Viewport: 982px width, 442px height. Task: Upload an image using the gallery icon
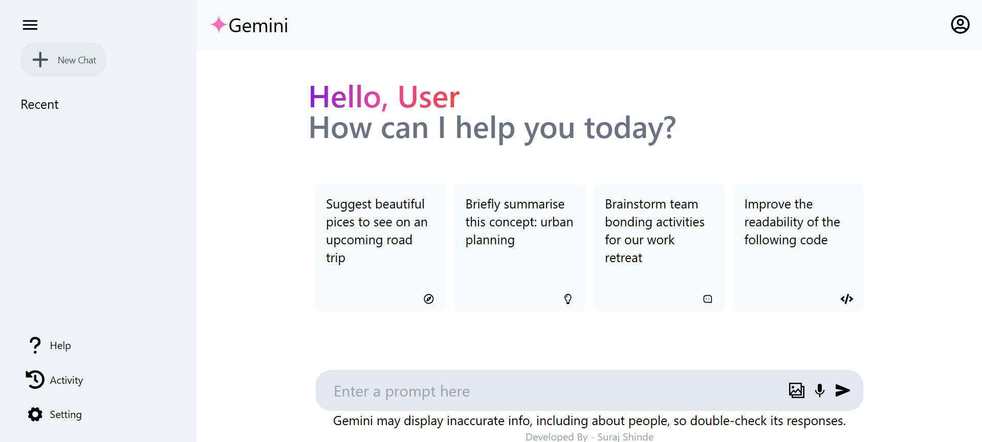pos(797,390)
